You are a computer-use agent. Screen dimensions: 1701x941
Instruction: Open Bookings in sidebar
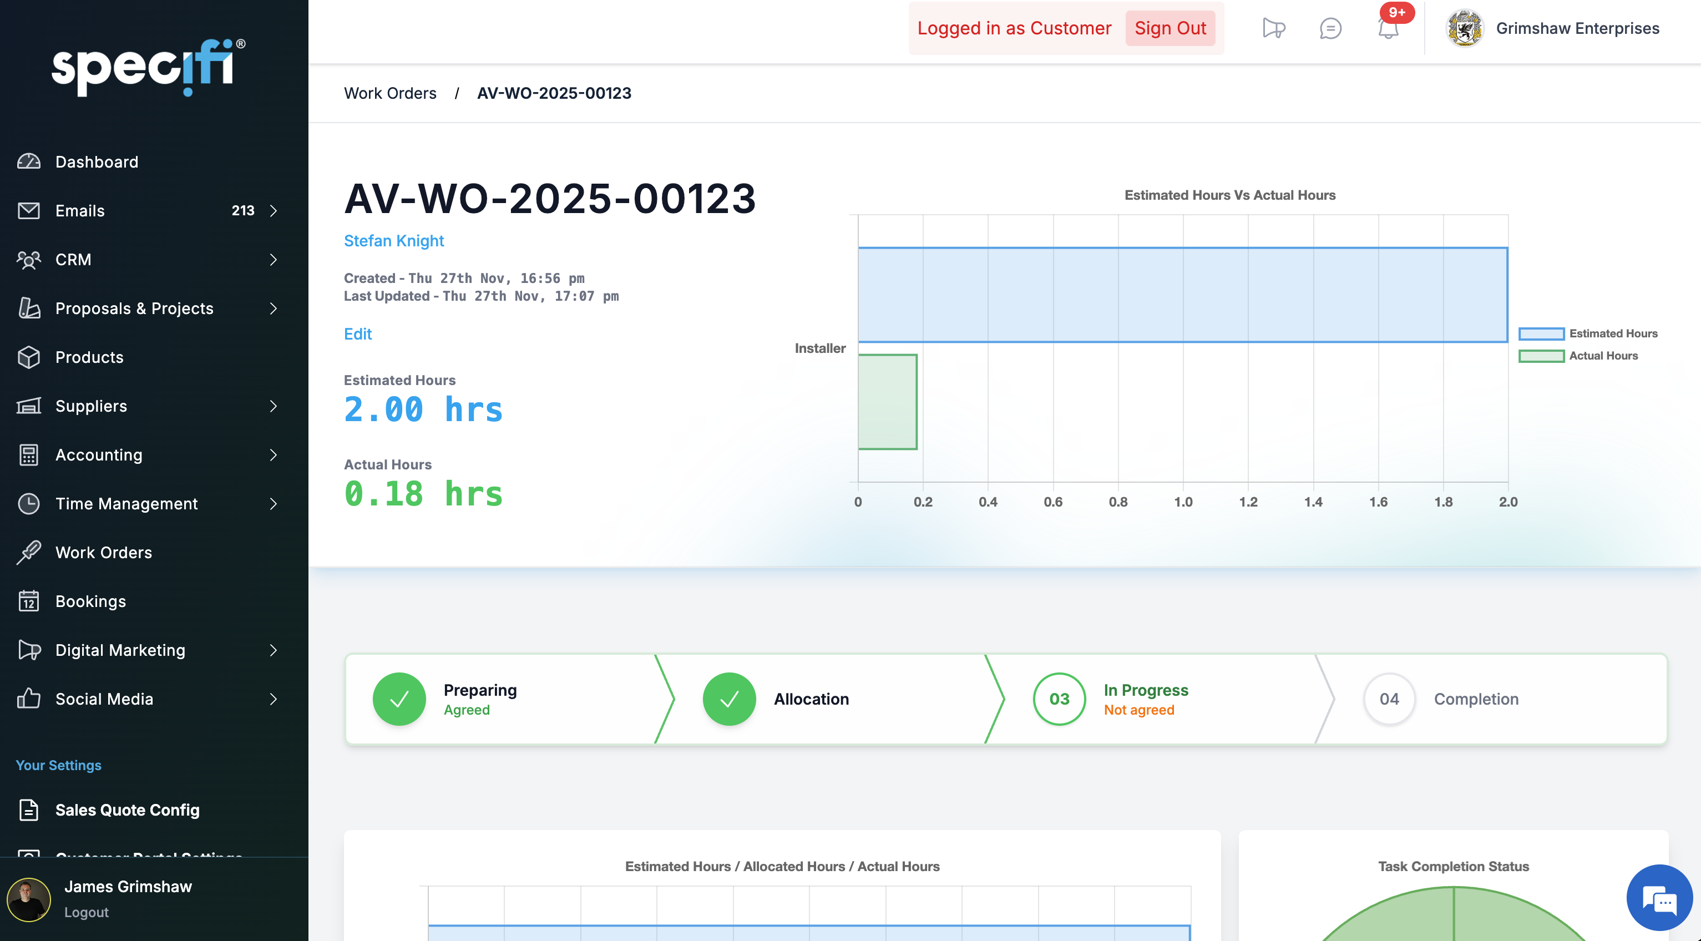(90, 601)
